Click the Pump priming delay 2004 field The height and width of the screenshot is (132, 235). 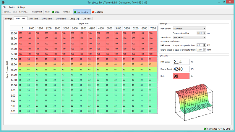tap(200, 33)
